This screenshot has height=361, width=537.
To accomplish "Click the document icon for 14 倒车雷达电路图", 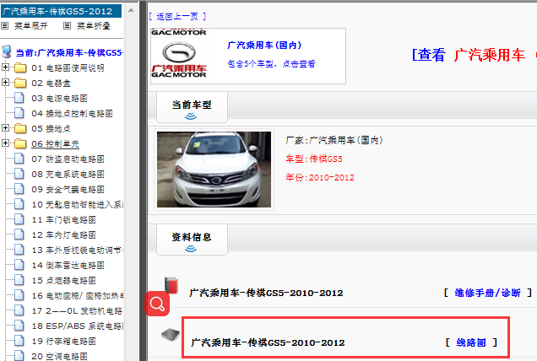I will click(x=19, y=265).
